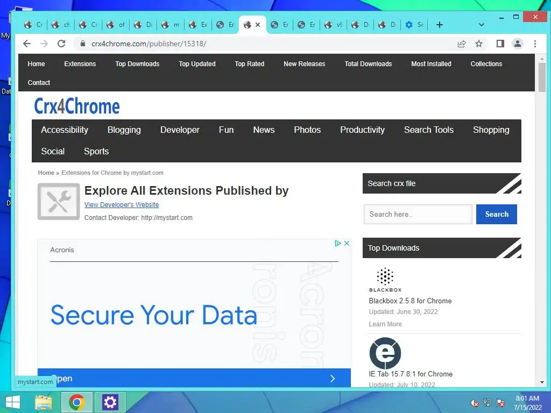Switch to the 'of' browser tab

click(x=116, y=25)
